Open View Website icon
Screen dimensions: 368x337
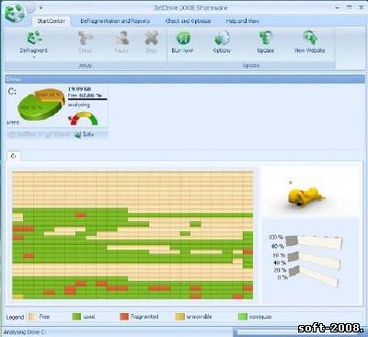(310, 38)
